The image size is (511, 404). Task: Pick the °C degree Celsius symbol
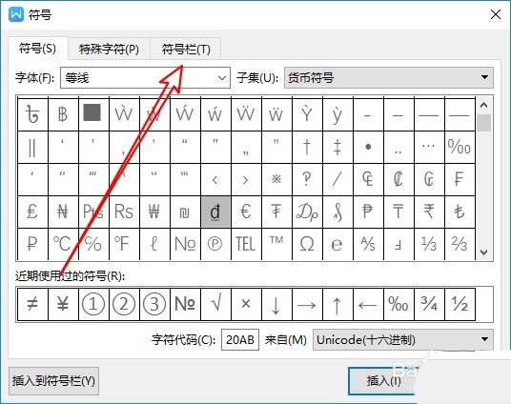click(x=63, y=244)
